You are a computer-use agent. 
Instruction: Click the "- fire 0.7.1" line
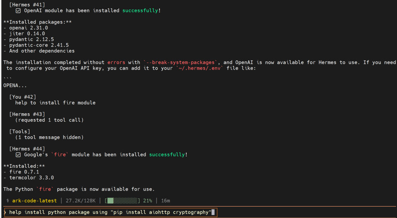coord(21,172)
